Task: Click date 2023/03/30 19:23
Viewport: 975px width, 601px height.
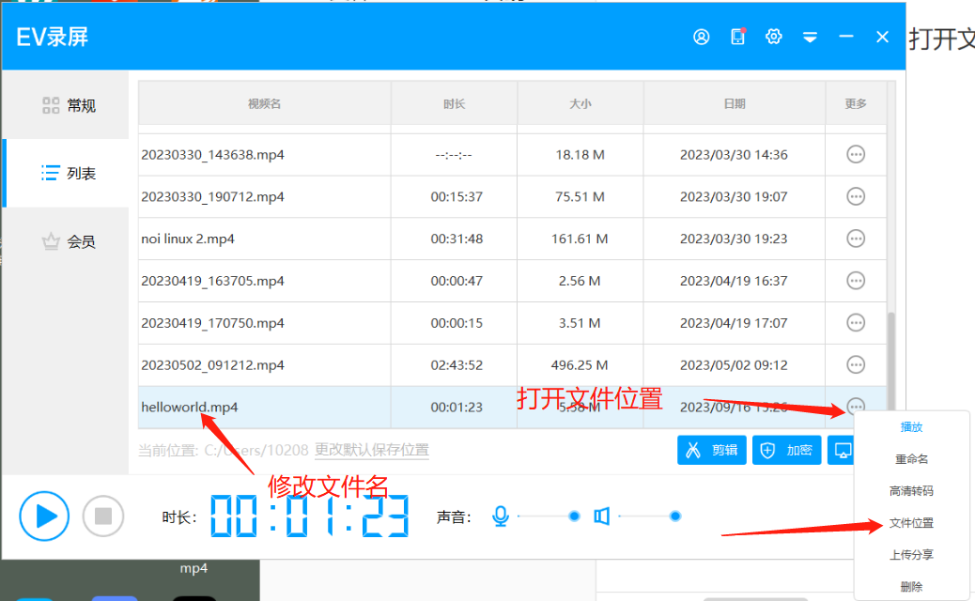Action: click(734, 239)
